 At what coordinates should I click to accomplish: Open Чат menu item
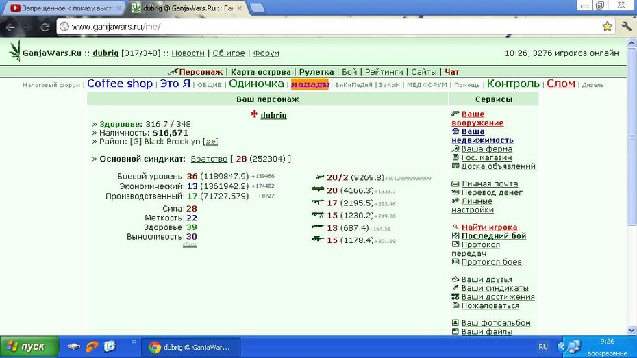[452, 72]
